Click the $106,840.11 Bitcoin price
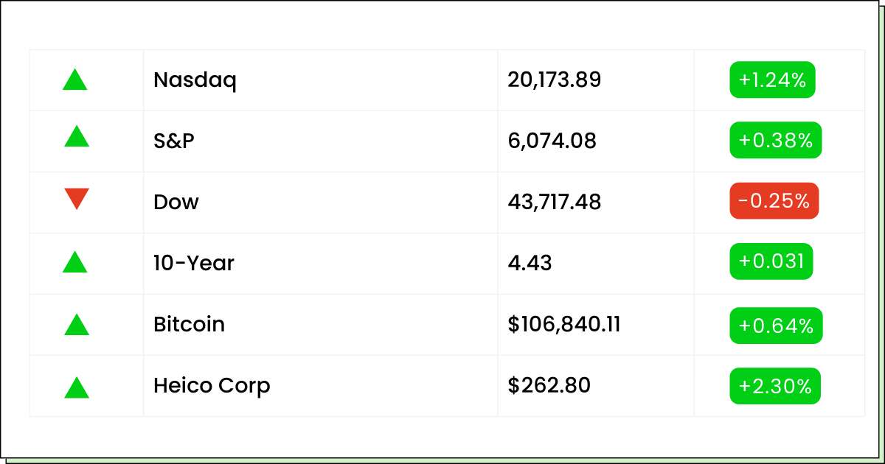The image size is (885, 464). 563,324
